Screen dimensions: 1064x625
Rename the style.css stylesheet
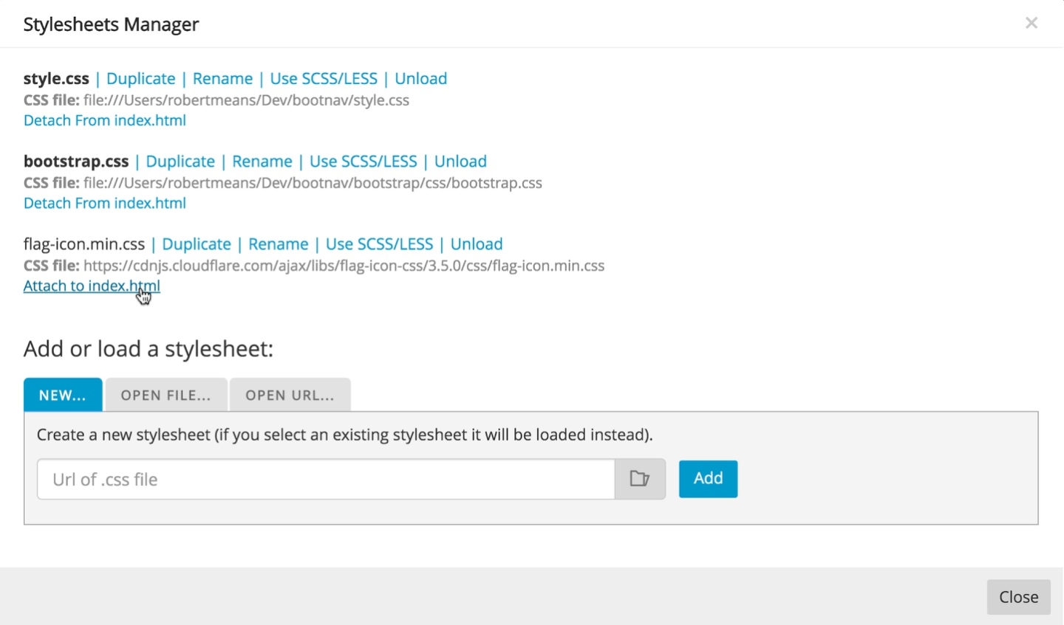222,78
